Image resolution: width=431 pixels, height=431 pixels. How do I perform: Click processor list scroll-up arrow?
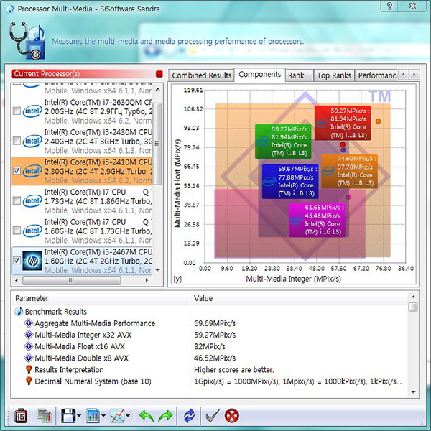coord(157,89)
